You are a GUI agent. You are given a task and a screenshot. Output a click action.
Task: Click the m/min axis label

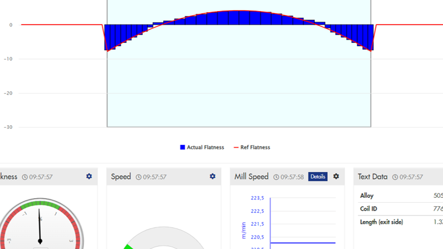(244, 231)
